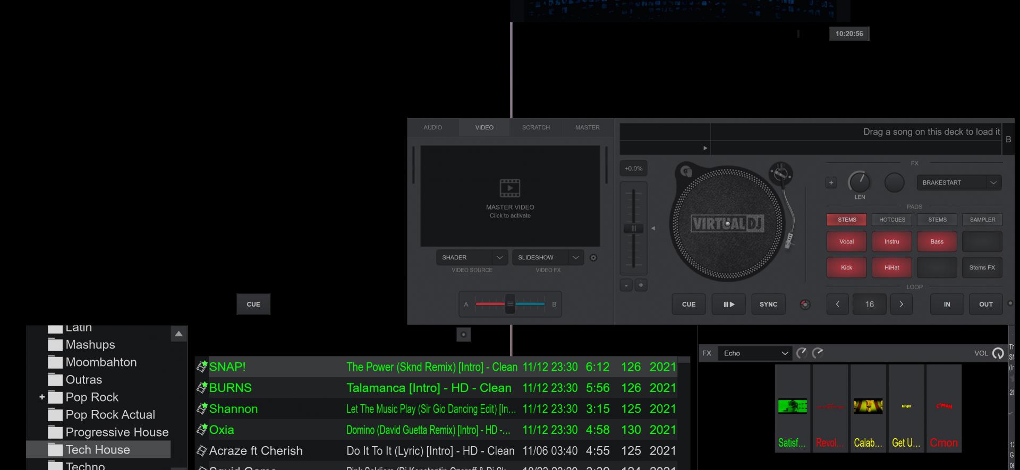Screen dimensions: 1020x470
Task: Turn the first sampler FX knob beside Echo
Action: point(802,353)
